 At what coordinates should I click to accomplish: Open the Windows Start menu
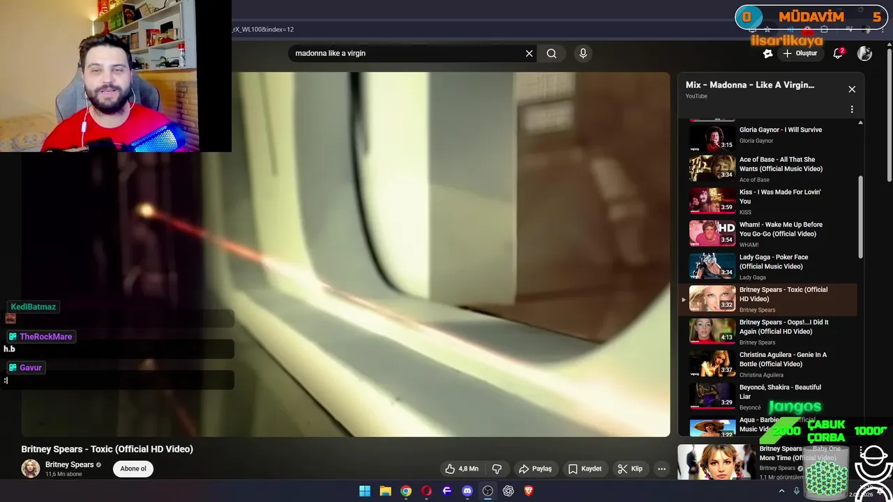[x=365, y=491]
